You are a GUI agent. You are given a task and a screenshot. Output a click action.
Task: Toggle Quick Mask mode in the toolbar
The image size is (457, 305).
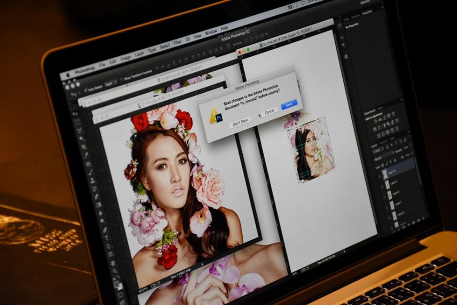(x=120, y=295)
